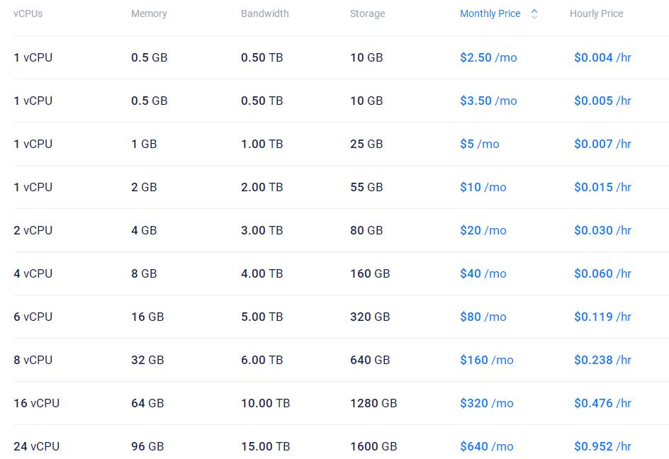This screenshot has width=669, height=459.
Task: Click the Storage column header
Action: (367, 14)
